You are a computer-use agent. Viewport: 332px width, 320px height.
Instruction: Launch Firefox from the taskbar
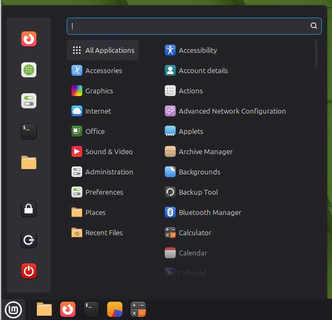pos(68,309)
